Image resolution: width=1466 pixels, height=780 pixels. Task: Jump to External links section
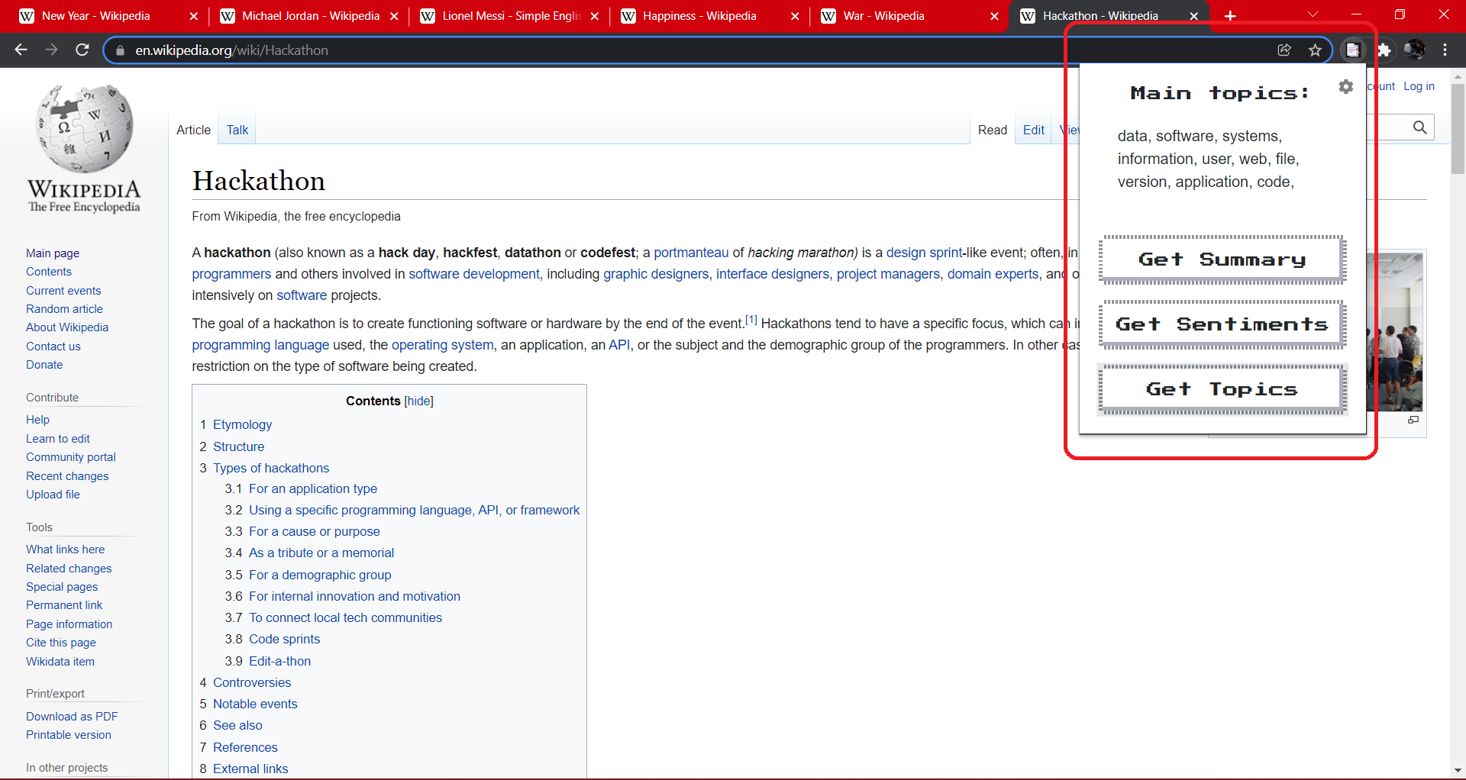tap(250, 769)
